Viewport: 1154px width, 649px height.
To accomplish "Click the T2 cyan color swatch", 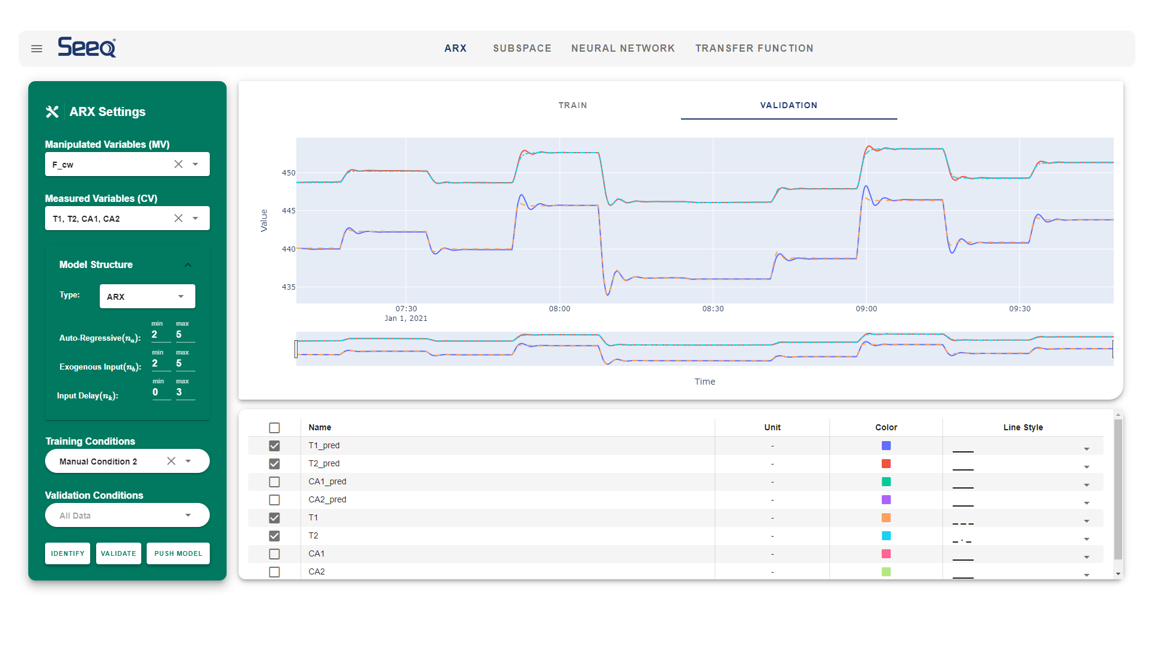I will tap(886, 535).
